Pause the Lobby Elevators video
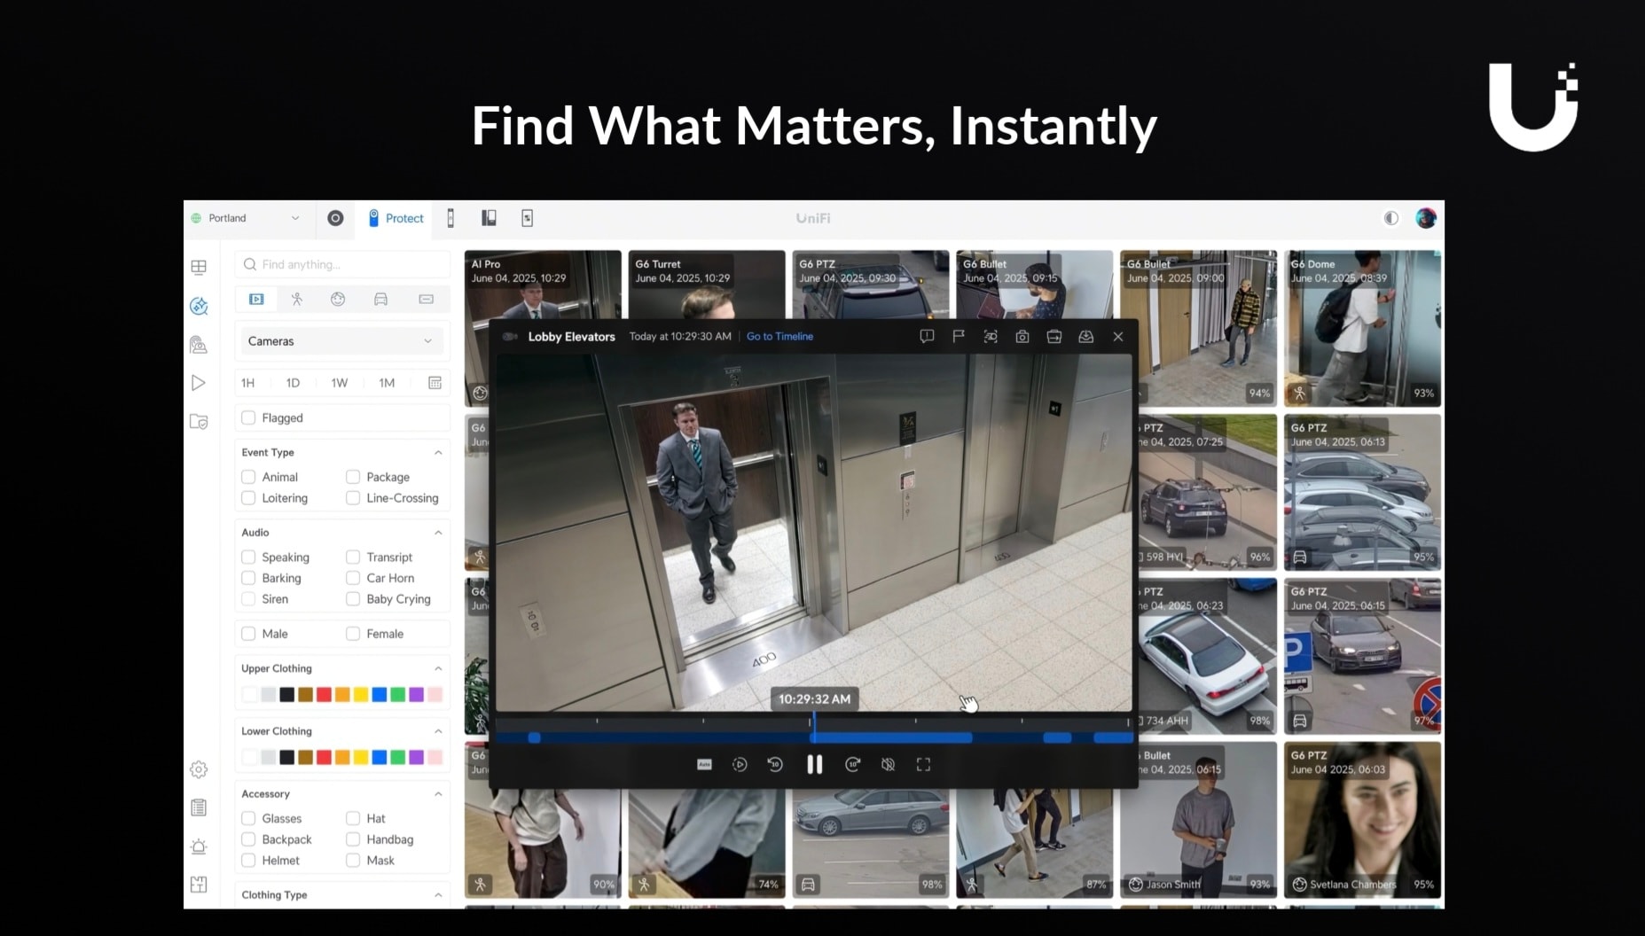Screen dimensions: 1645x936 814,764
